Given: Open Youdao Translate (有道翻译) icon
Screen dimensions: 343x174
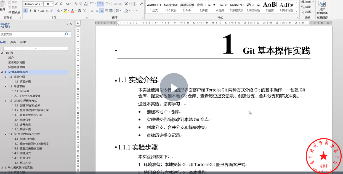Looking at the screenshot, I should click(322, 4).
